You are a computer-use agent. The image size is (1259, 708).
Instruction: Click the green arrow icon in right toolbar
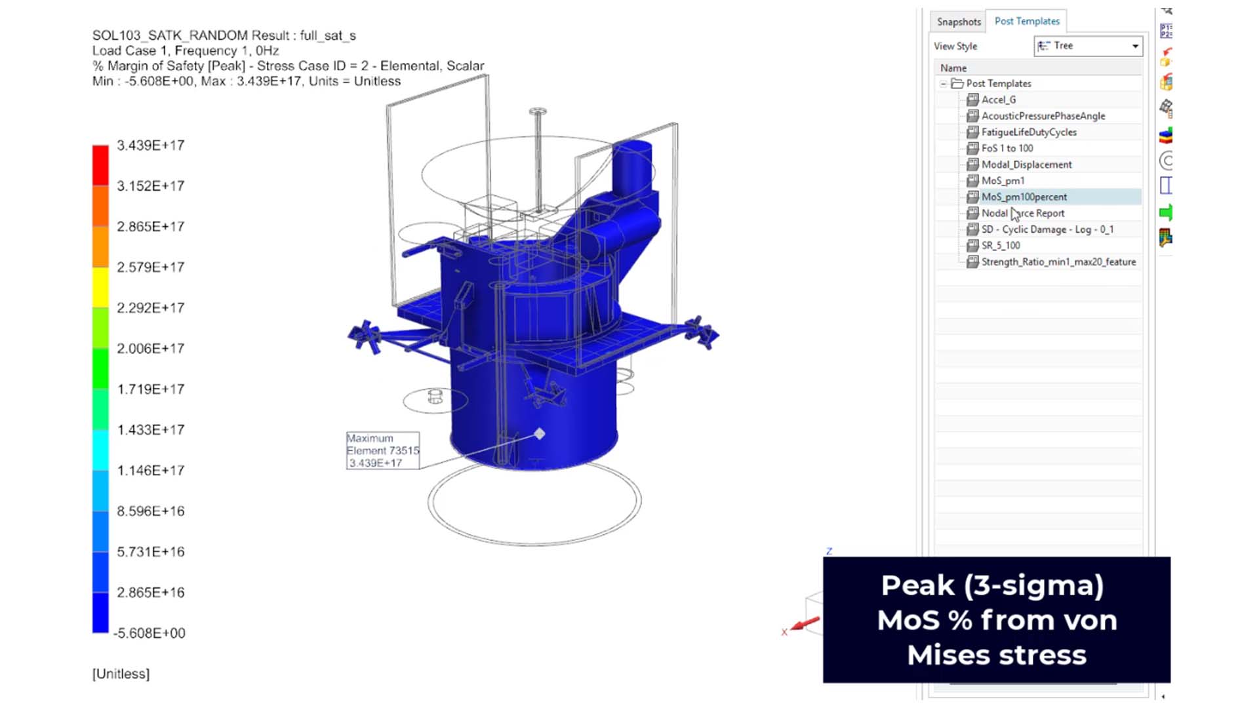tap(1166, 211)
